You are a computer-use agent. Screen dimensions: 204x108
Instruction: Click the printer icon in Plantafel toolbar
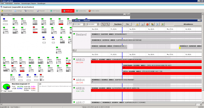click(142, 24)
